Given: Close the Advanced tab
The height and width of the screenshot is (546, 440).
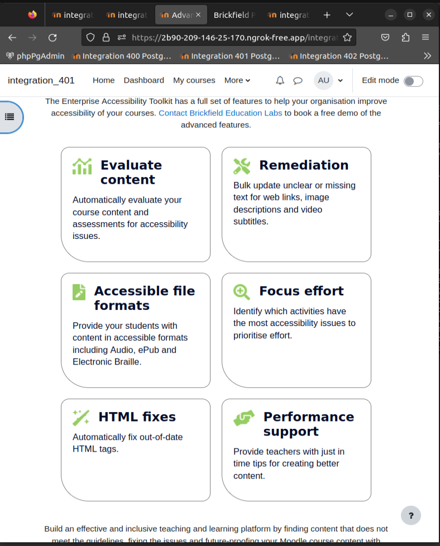Looking at the screenshot, I should [198, 15].
